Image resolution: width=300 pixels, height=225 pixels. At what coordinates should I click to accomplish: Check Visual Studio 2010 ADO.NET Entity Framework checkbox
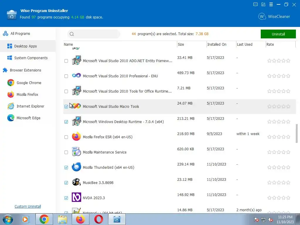[66, 61]
